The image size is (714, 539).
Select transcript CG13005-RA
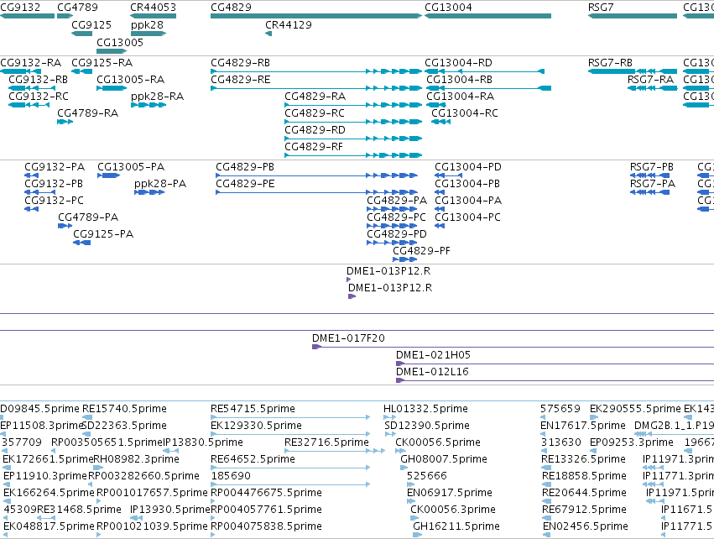(131, 80)
